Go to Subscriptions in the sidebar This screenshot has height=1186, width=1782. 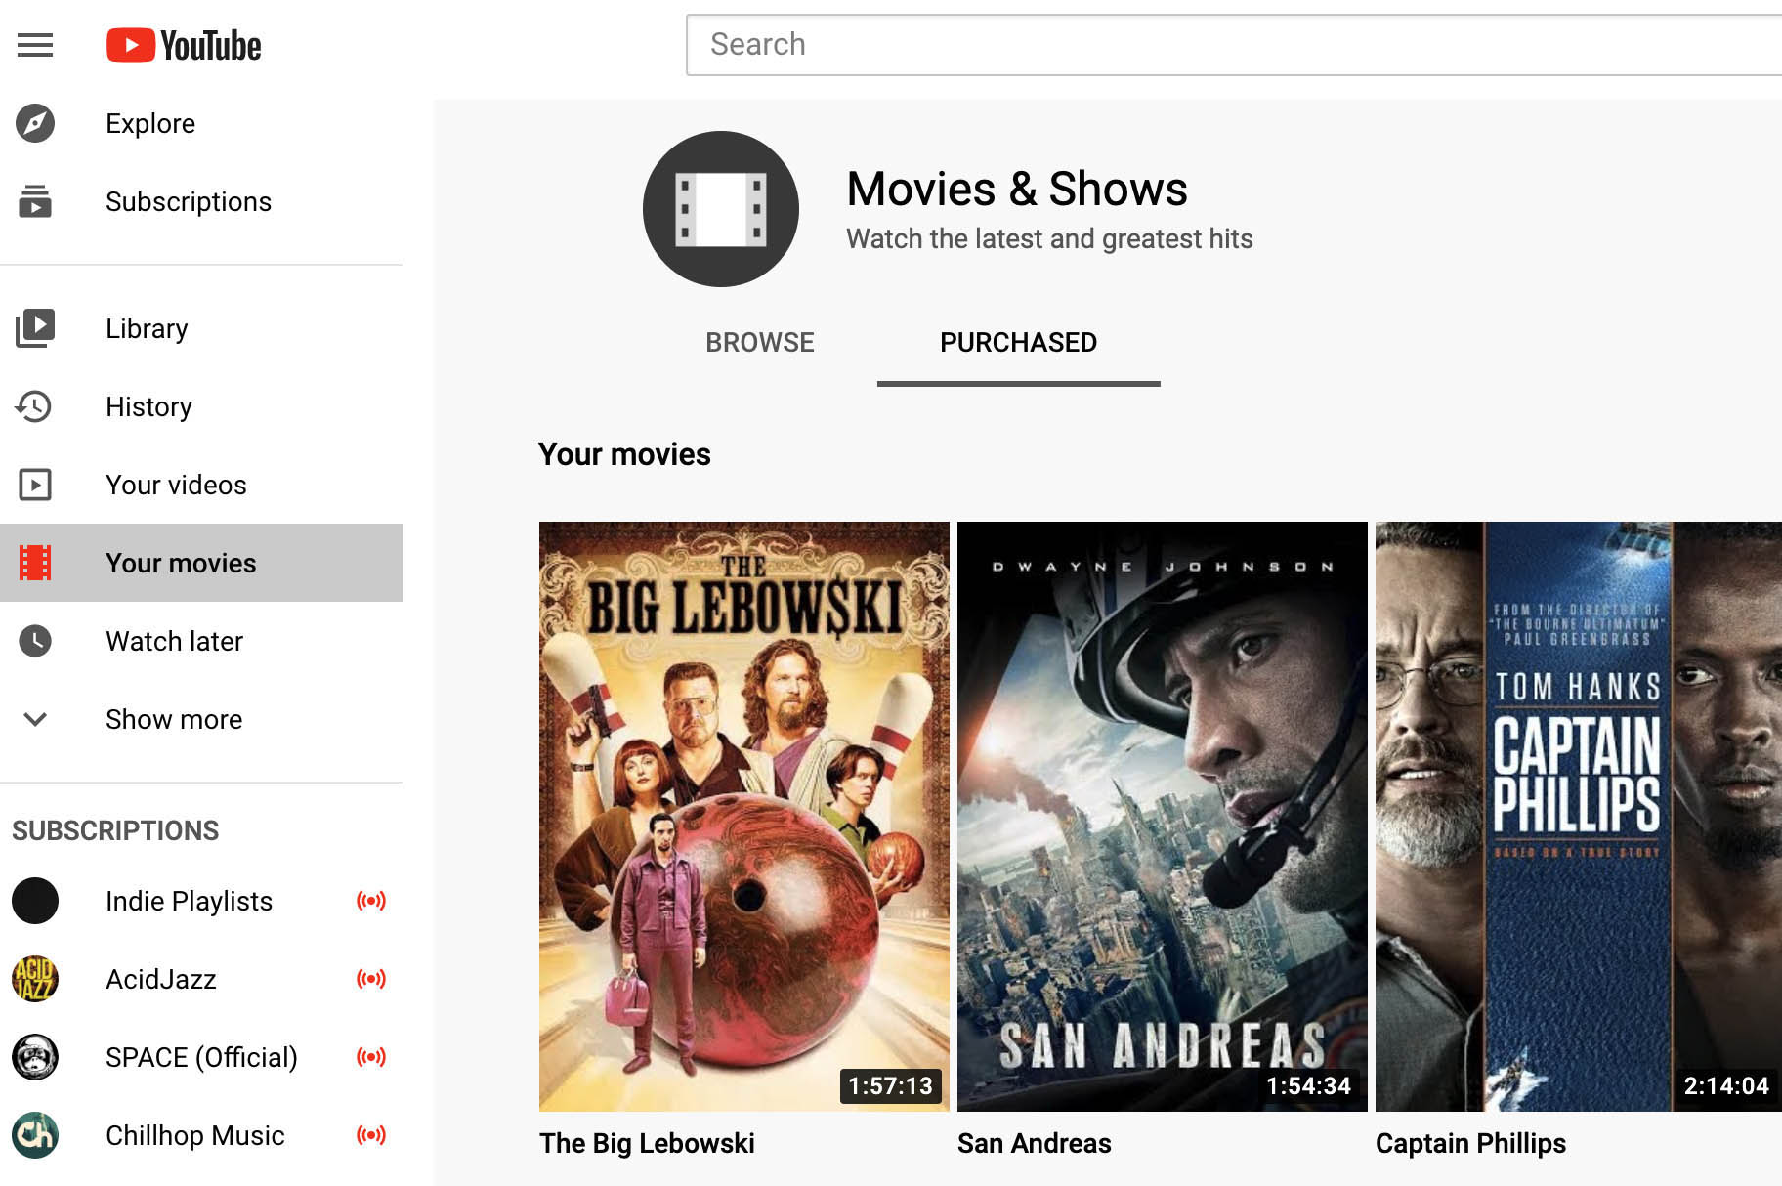pos(201,201)
